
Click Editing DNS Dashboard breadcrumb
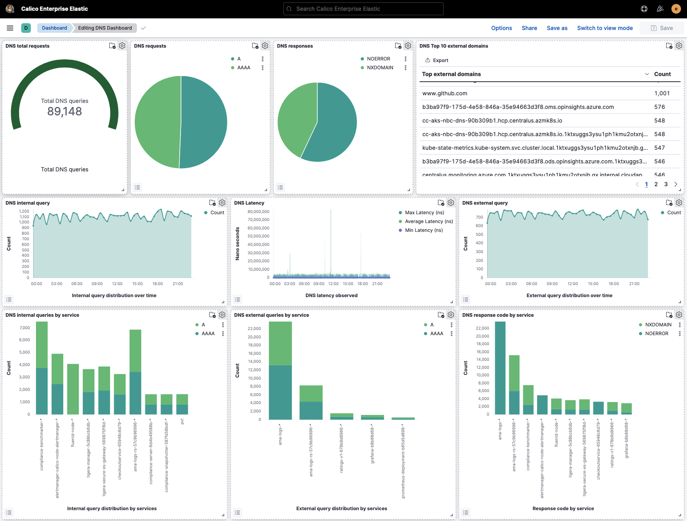pos(105,28)
